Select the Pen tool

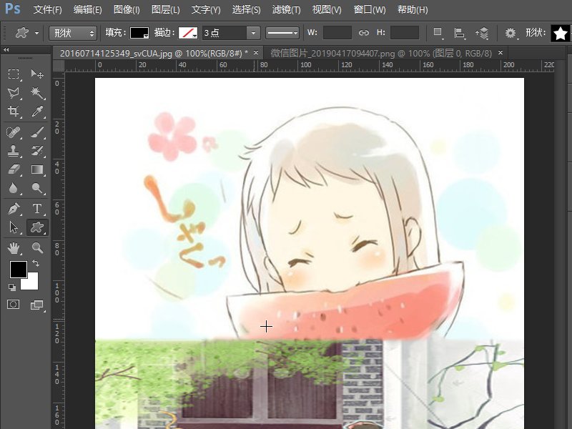tap(14, 208)
